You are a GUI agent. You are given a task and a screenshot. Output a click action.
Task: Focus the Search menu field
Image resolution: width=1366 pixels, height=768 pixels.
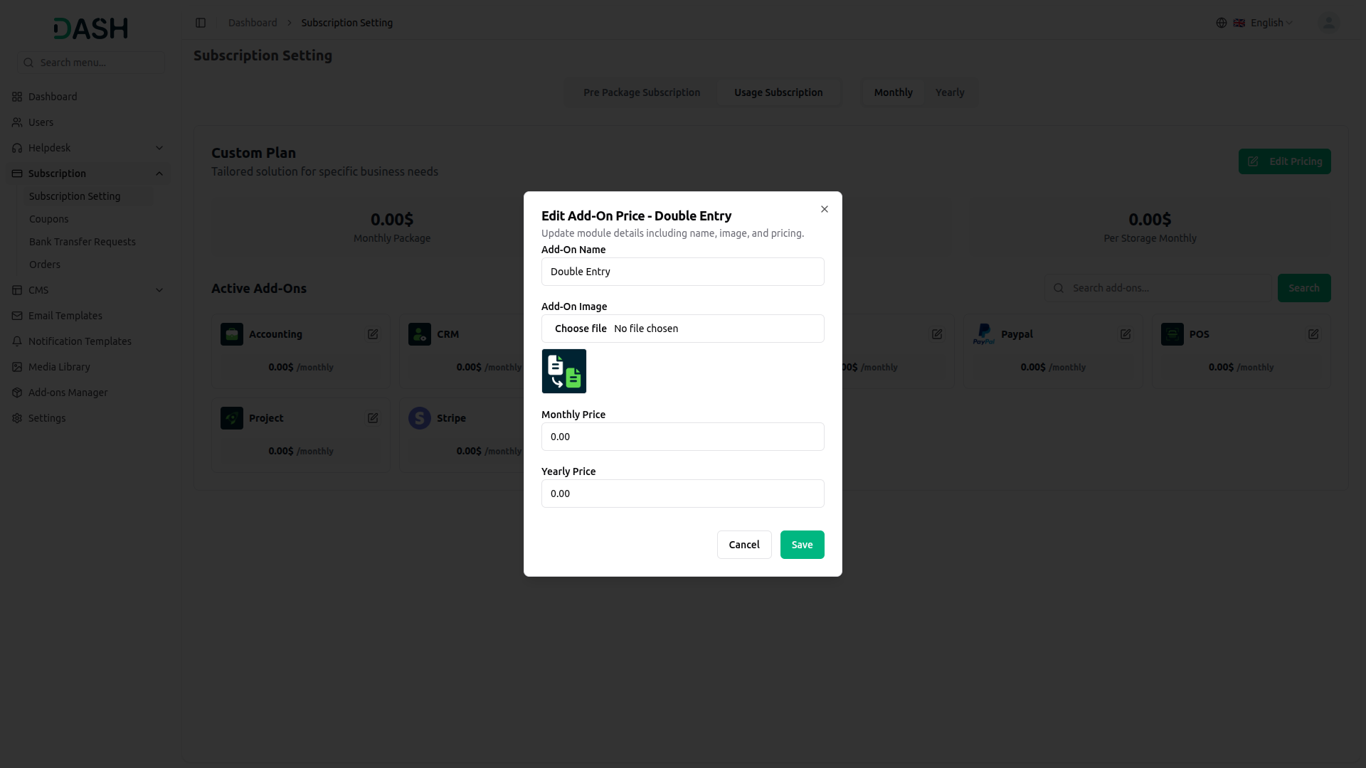[91, 63]
